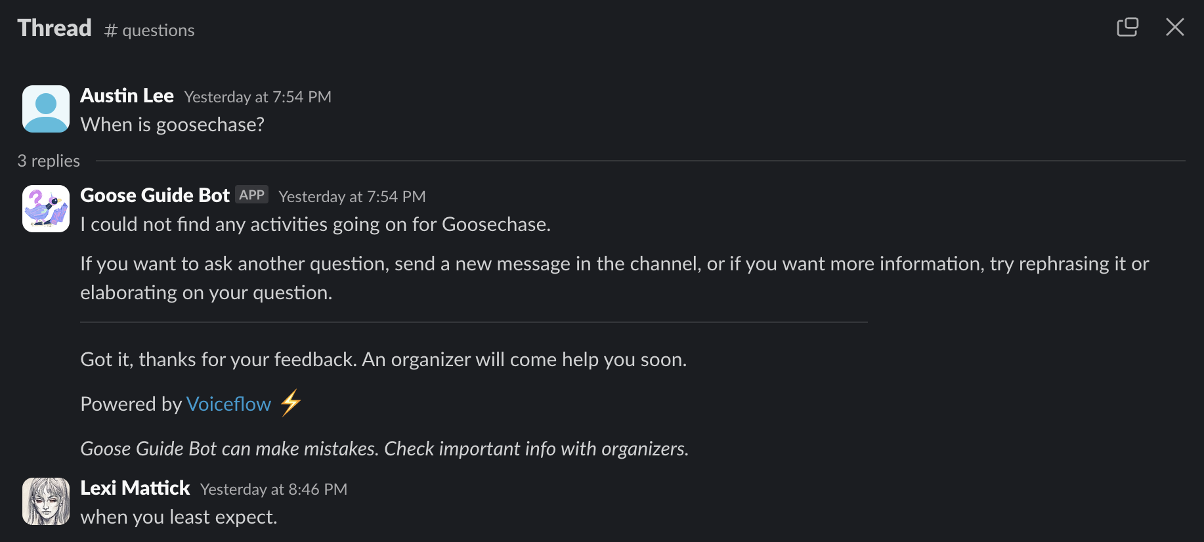
Task: Click Austin Lee's message timestamp
Action: (257, 97)
